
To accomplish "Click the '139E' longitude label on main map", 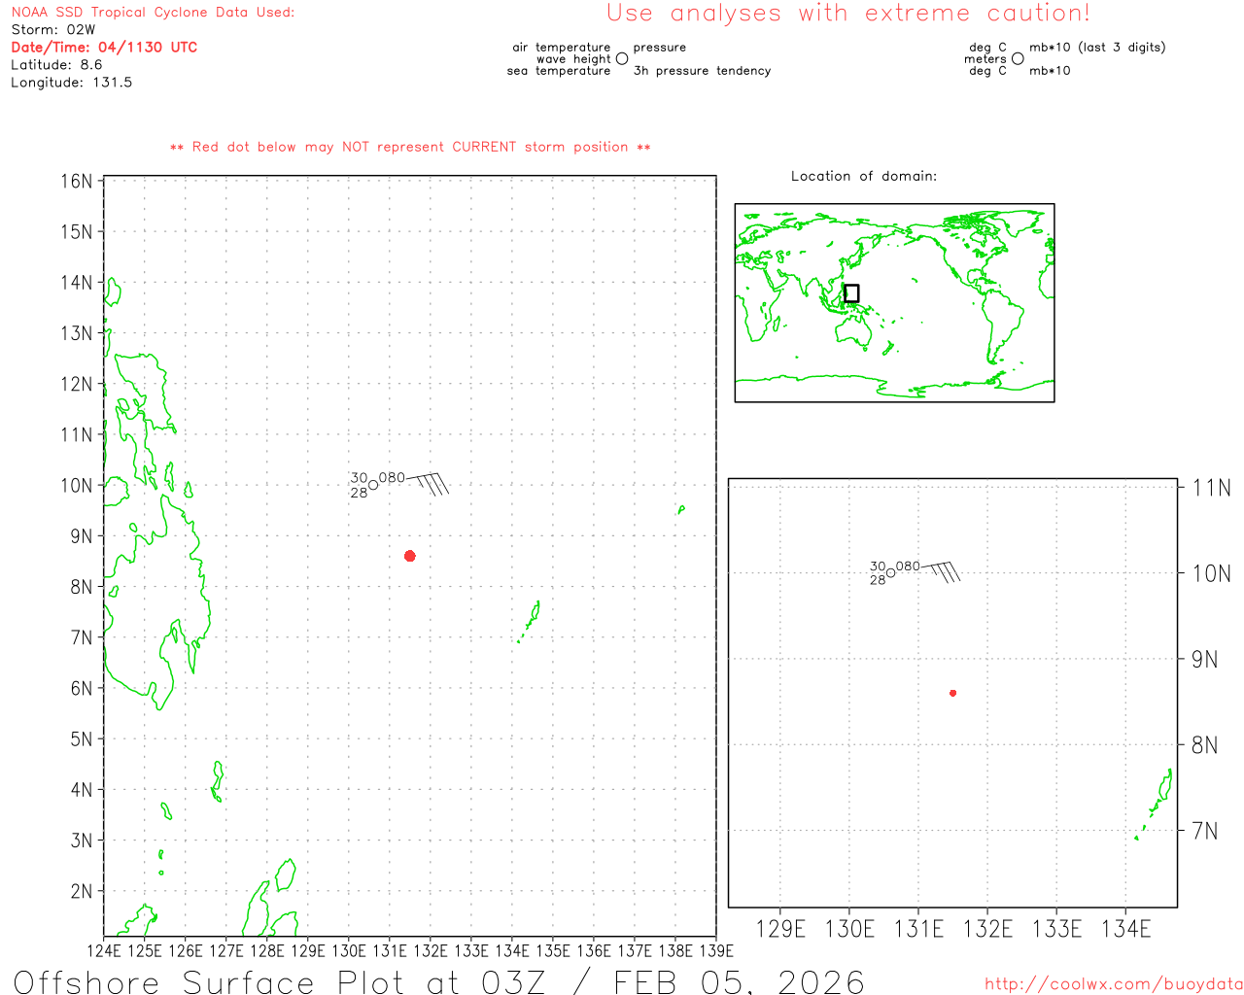I will pyautogui.click(x=716, y=950).
